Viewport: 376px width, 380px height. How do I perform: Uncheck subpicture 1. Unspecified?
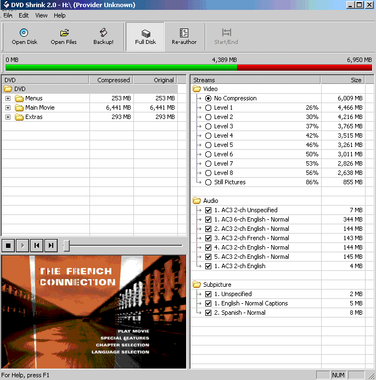click(208, 294)
